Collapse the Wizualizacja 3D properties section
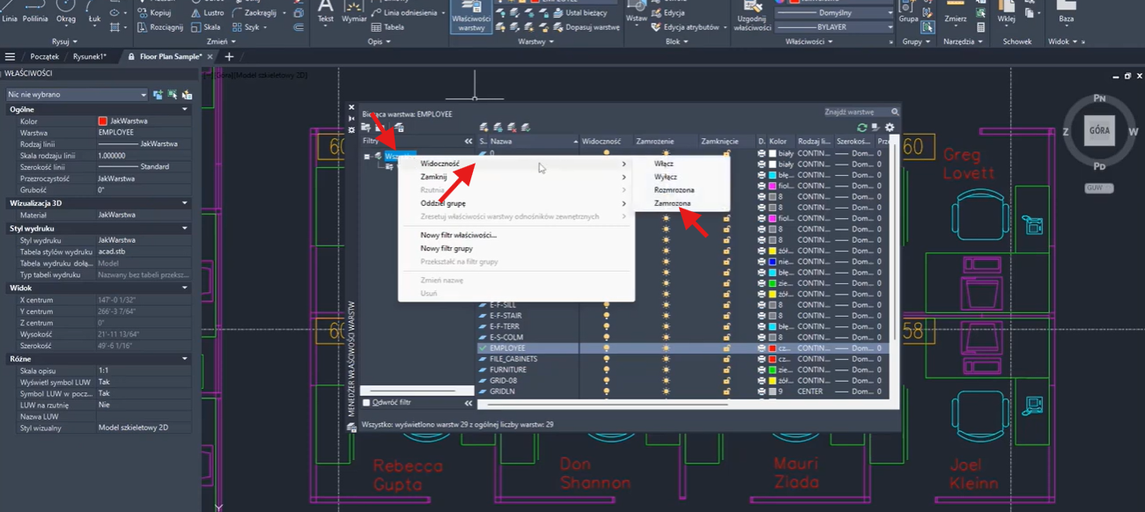Viewport: 1145px width, 512px height. point(184,203)
